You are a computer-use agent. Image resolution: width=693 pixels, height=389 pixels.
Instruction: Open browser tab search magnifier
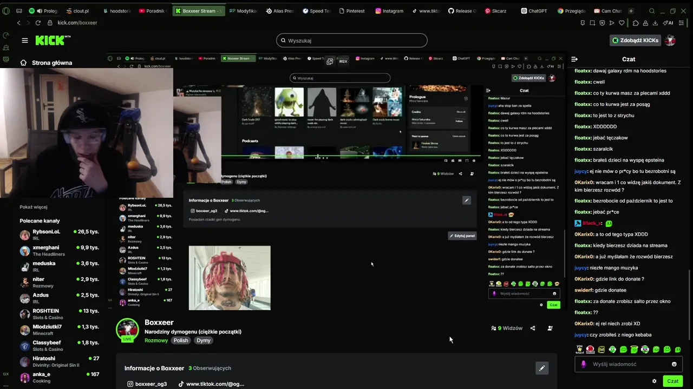pos(652,11)
